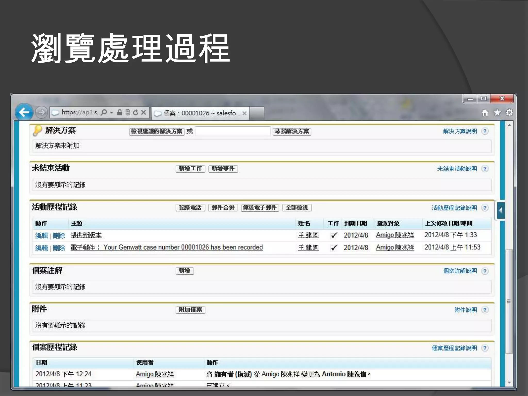Collapse the sidebar with the side arrow tab
This screenshot has width=528, height=396.
pos(501,210)
